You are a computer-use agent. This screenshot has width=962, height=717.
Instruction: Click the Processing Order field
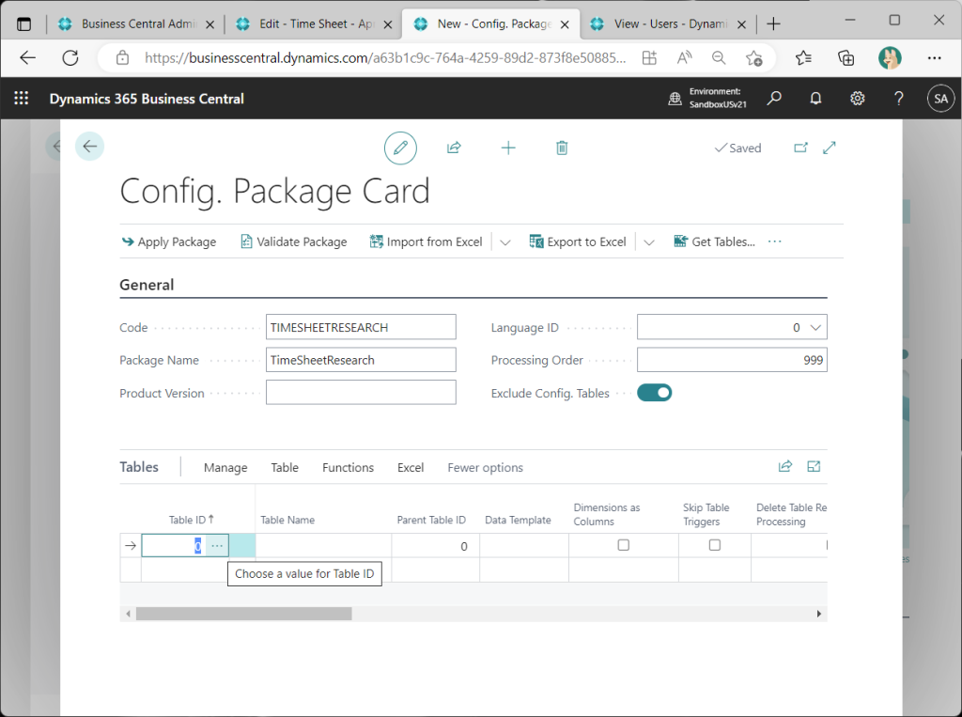(x=732, y=360)
